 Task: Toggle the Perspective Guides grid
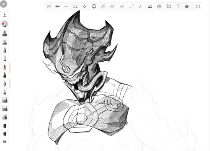(159, 7)
